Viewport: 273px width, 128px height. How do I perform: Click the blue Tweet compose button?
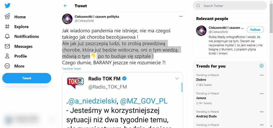click(x=27, y=78)
